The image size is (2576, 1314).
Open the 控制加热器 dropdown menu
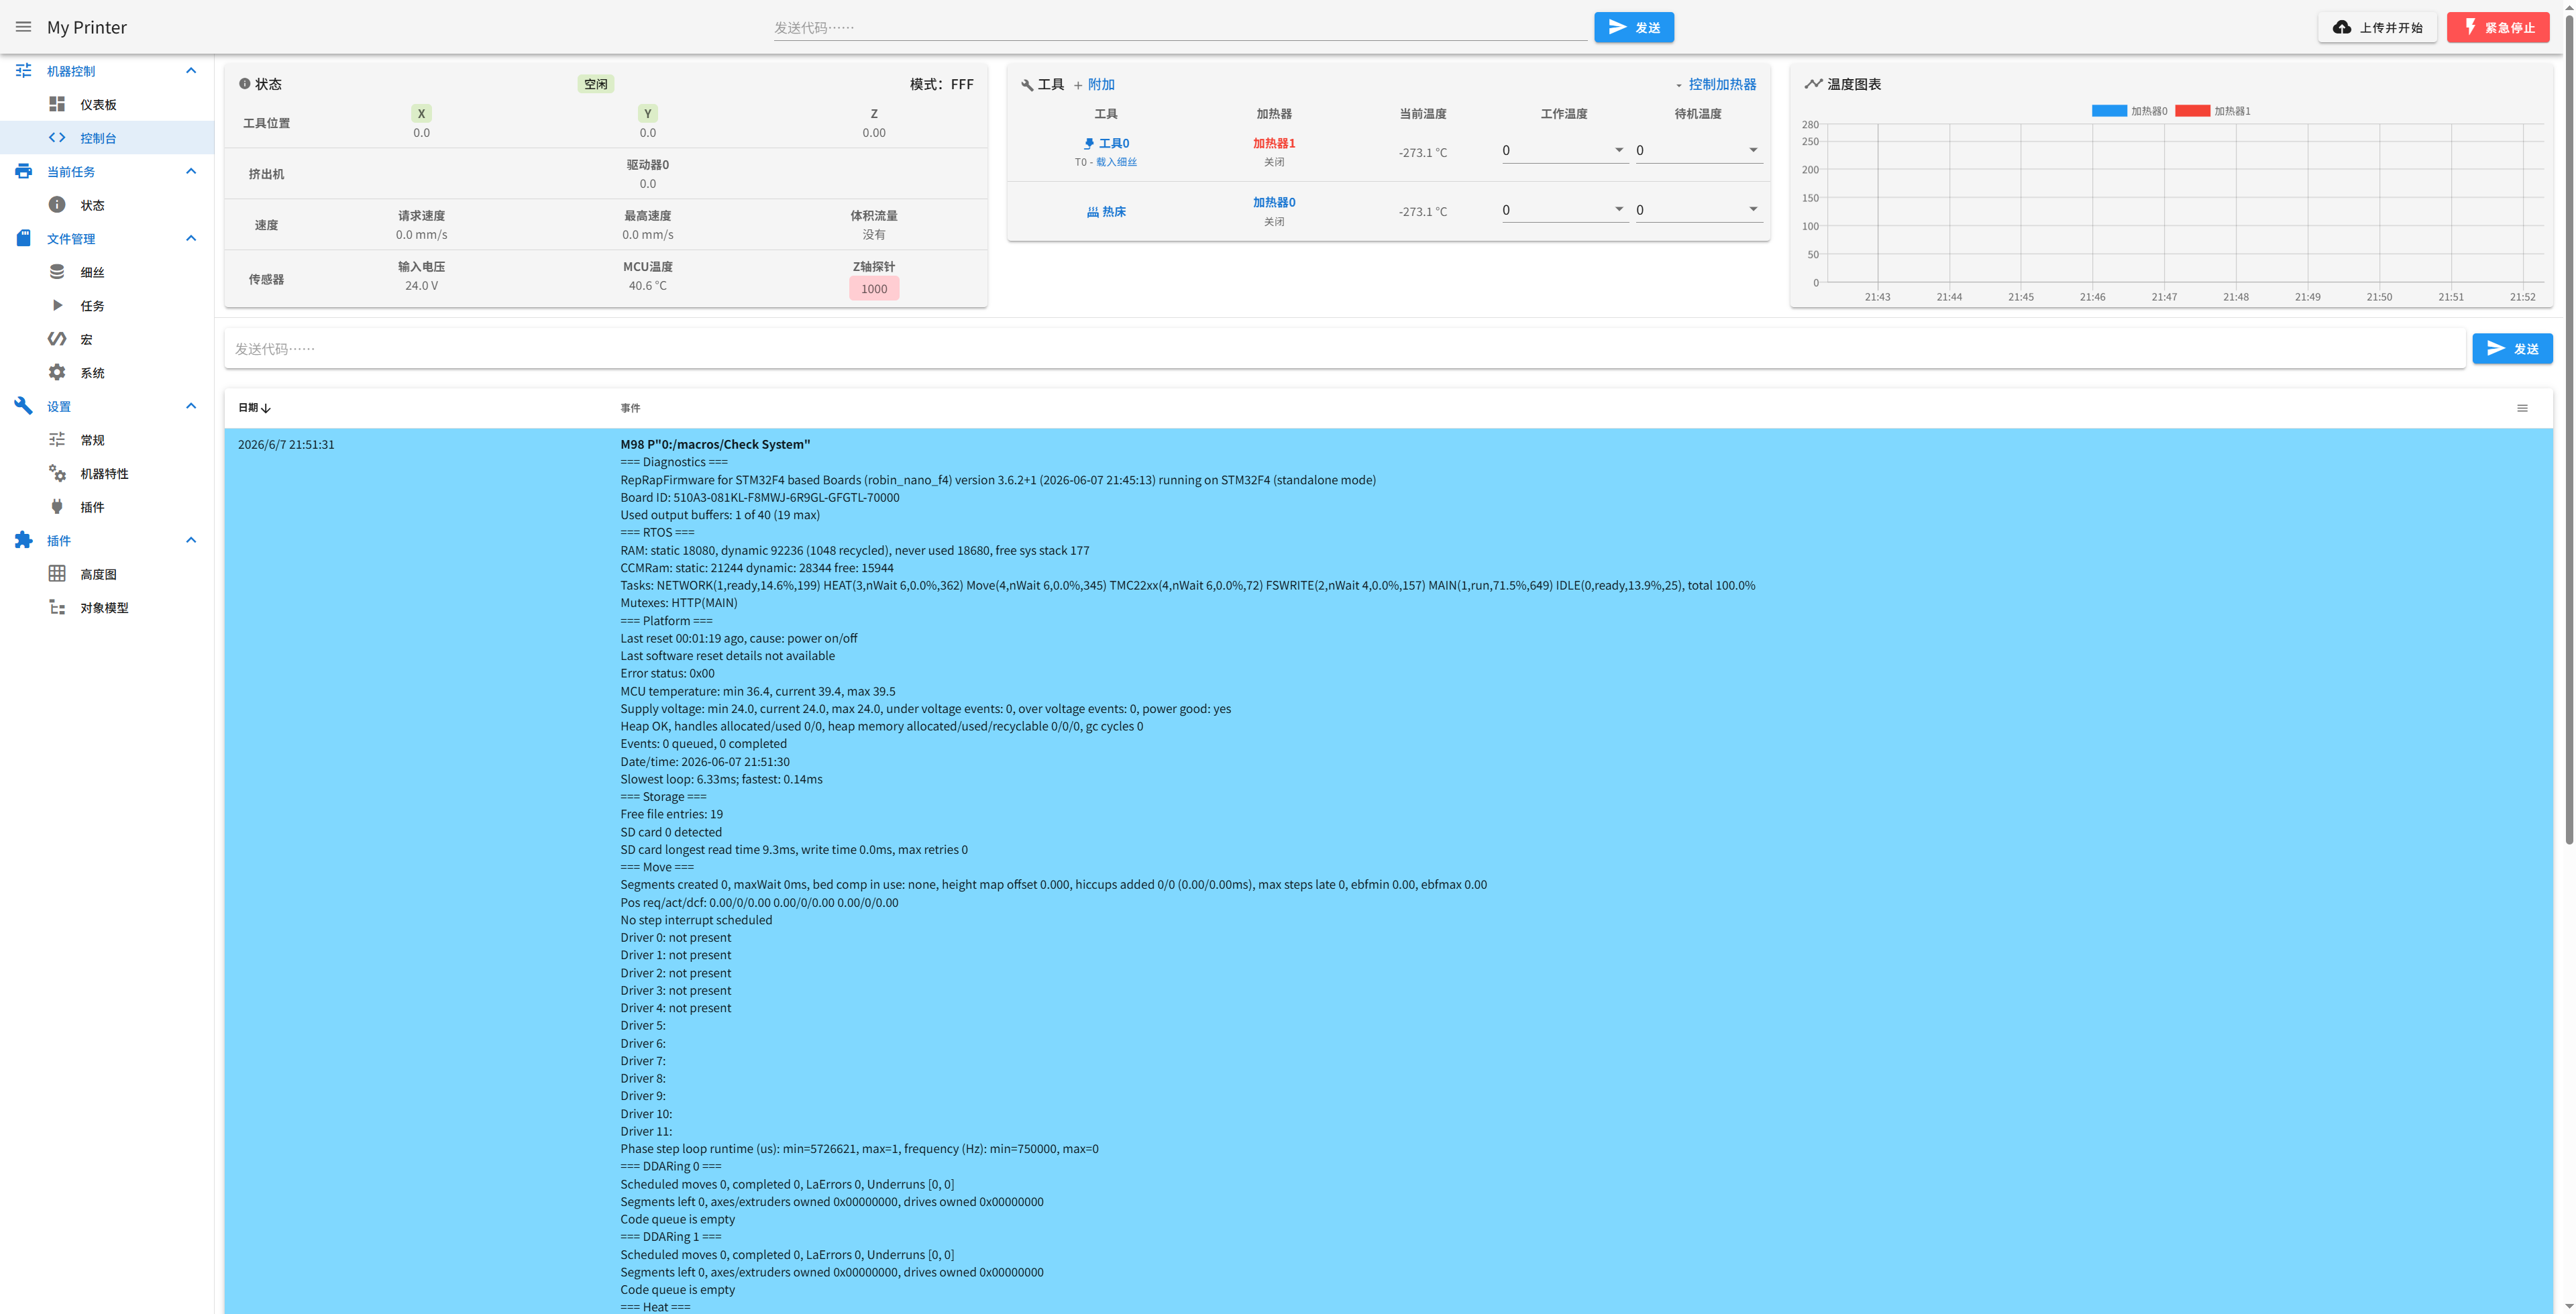click(x=1715, y=84)
